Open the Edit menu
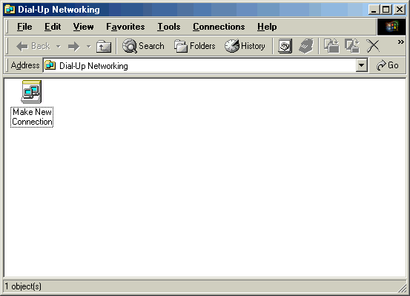This screenshot has width=410, height=296. (53, 27)
